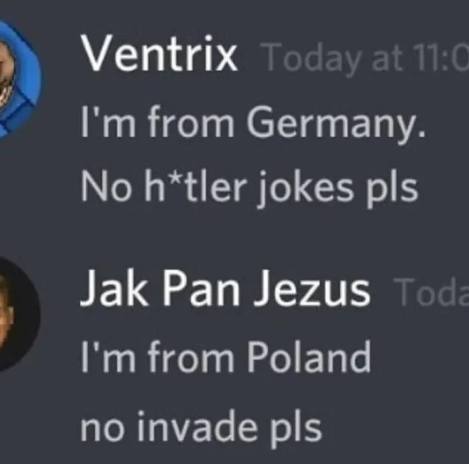Image resolution: width=469 pixels, height=464 pixels.
Task: Click the message 'no invade pls'
Action: pyautogui.click(x=201, y=428)
